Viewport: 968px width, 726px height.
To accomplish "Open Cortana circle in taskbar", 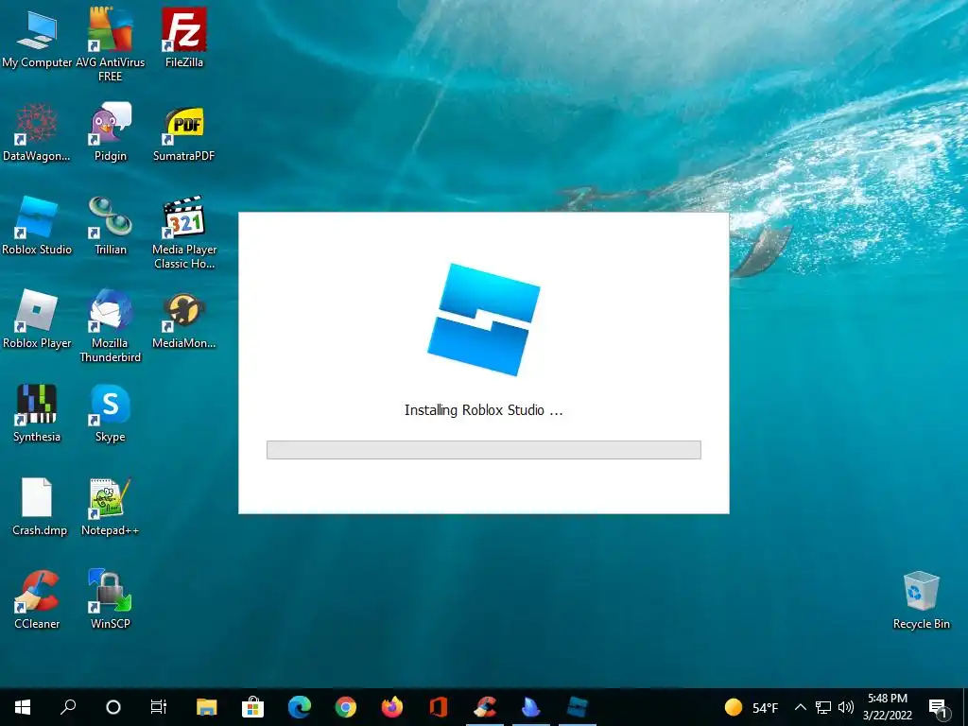I will tap(113, 707).
